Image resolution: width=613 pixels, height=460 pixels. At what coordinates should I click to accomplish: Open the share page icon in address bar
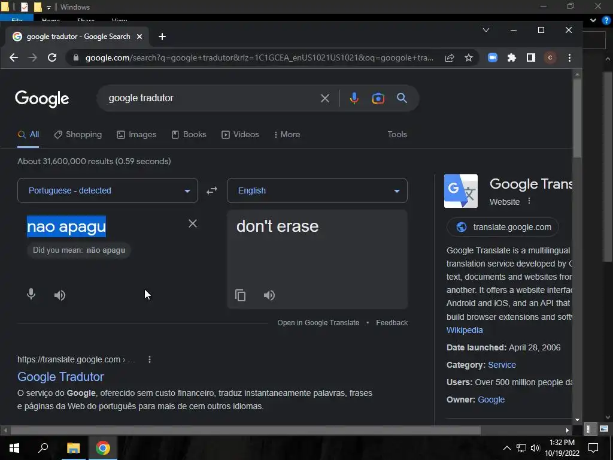click(x=450, y=58)
